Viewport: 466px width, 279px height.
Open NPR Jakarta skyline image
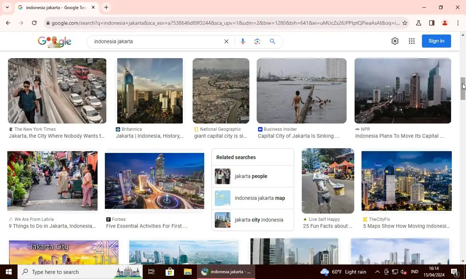403,91
